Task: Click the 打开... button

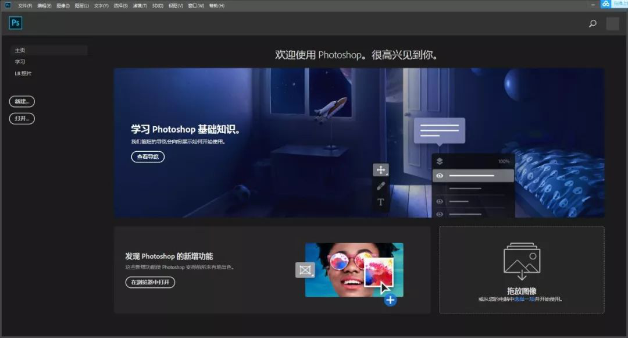Action: (x=22, y=119)
